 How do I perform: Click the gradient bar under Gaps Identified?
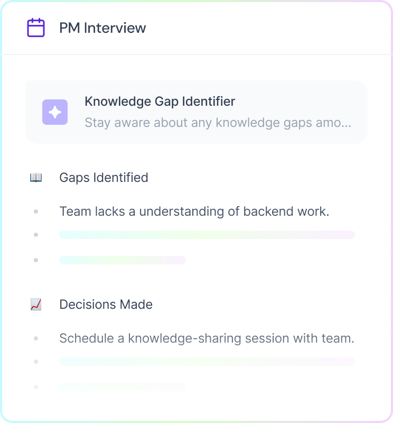(208, 234)
